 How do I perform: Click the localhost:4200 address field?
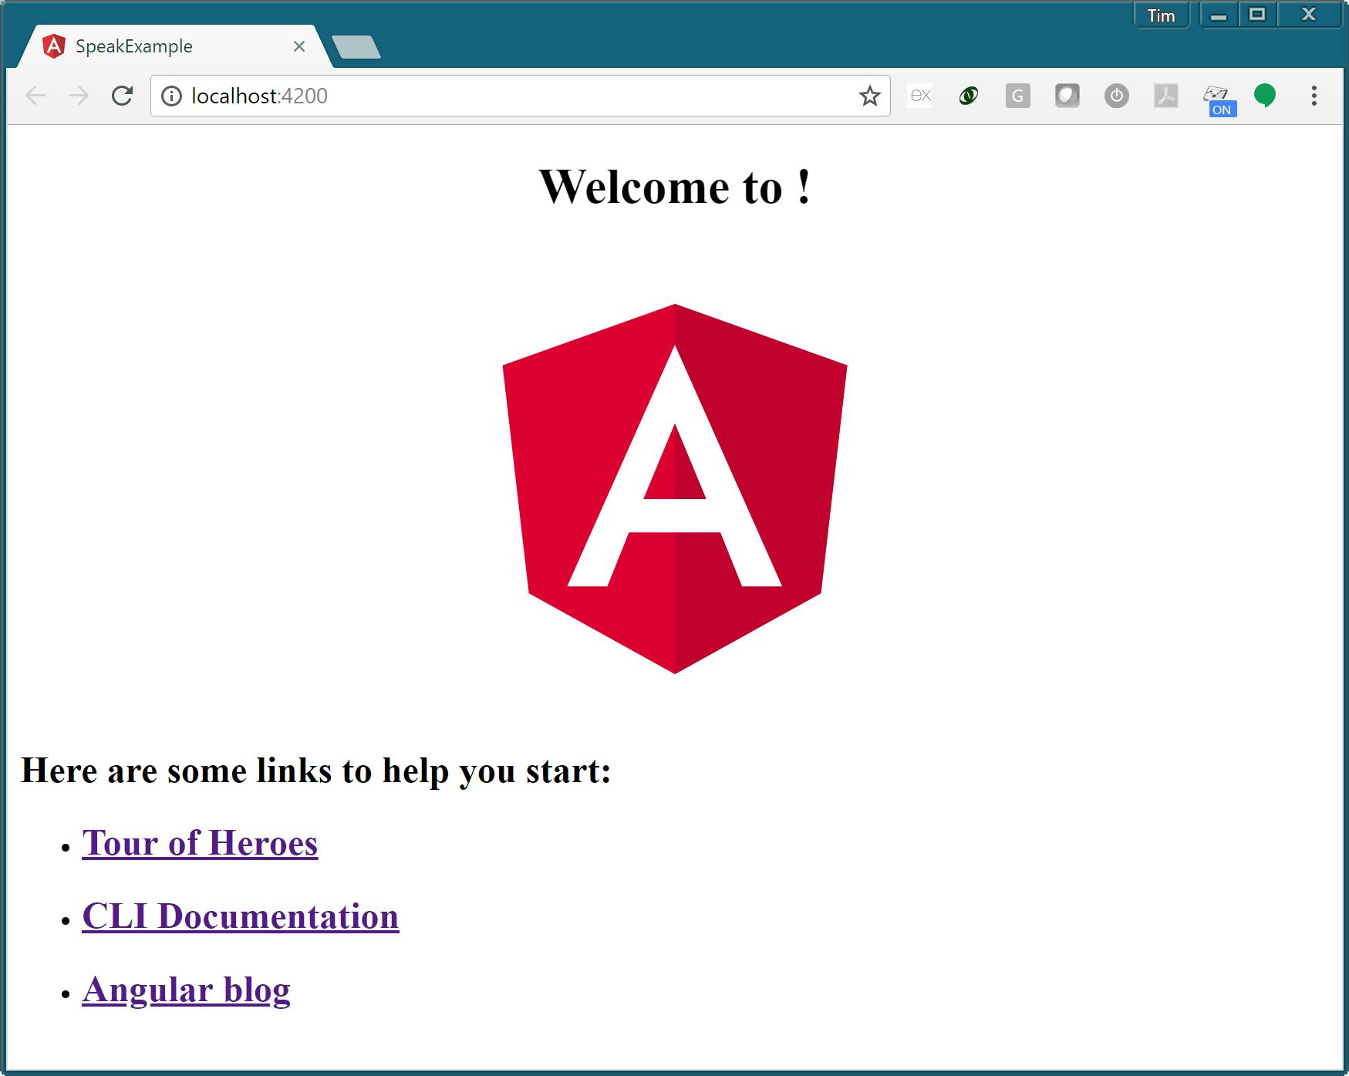(521, 96)
